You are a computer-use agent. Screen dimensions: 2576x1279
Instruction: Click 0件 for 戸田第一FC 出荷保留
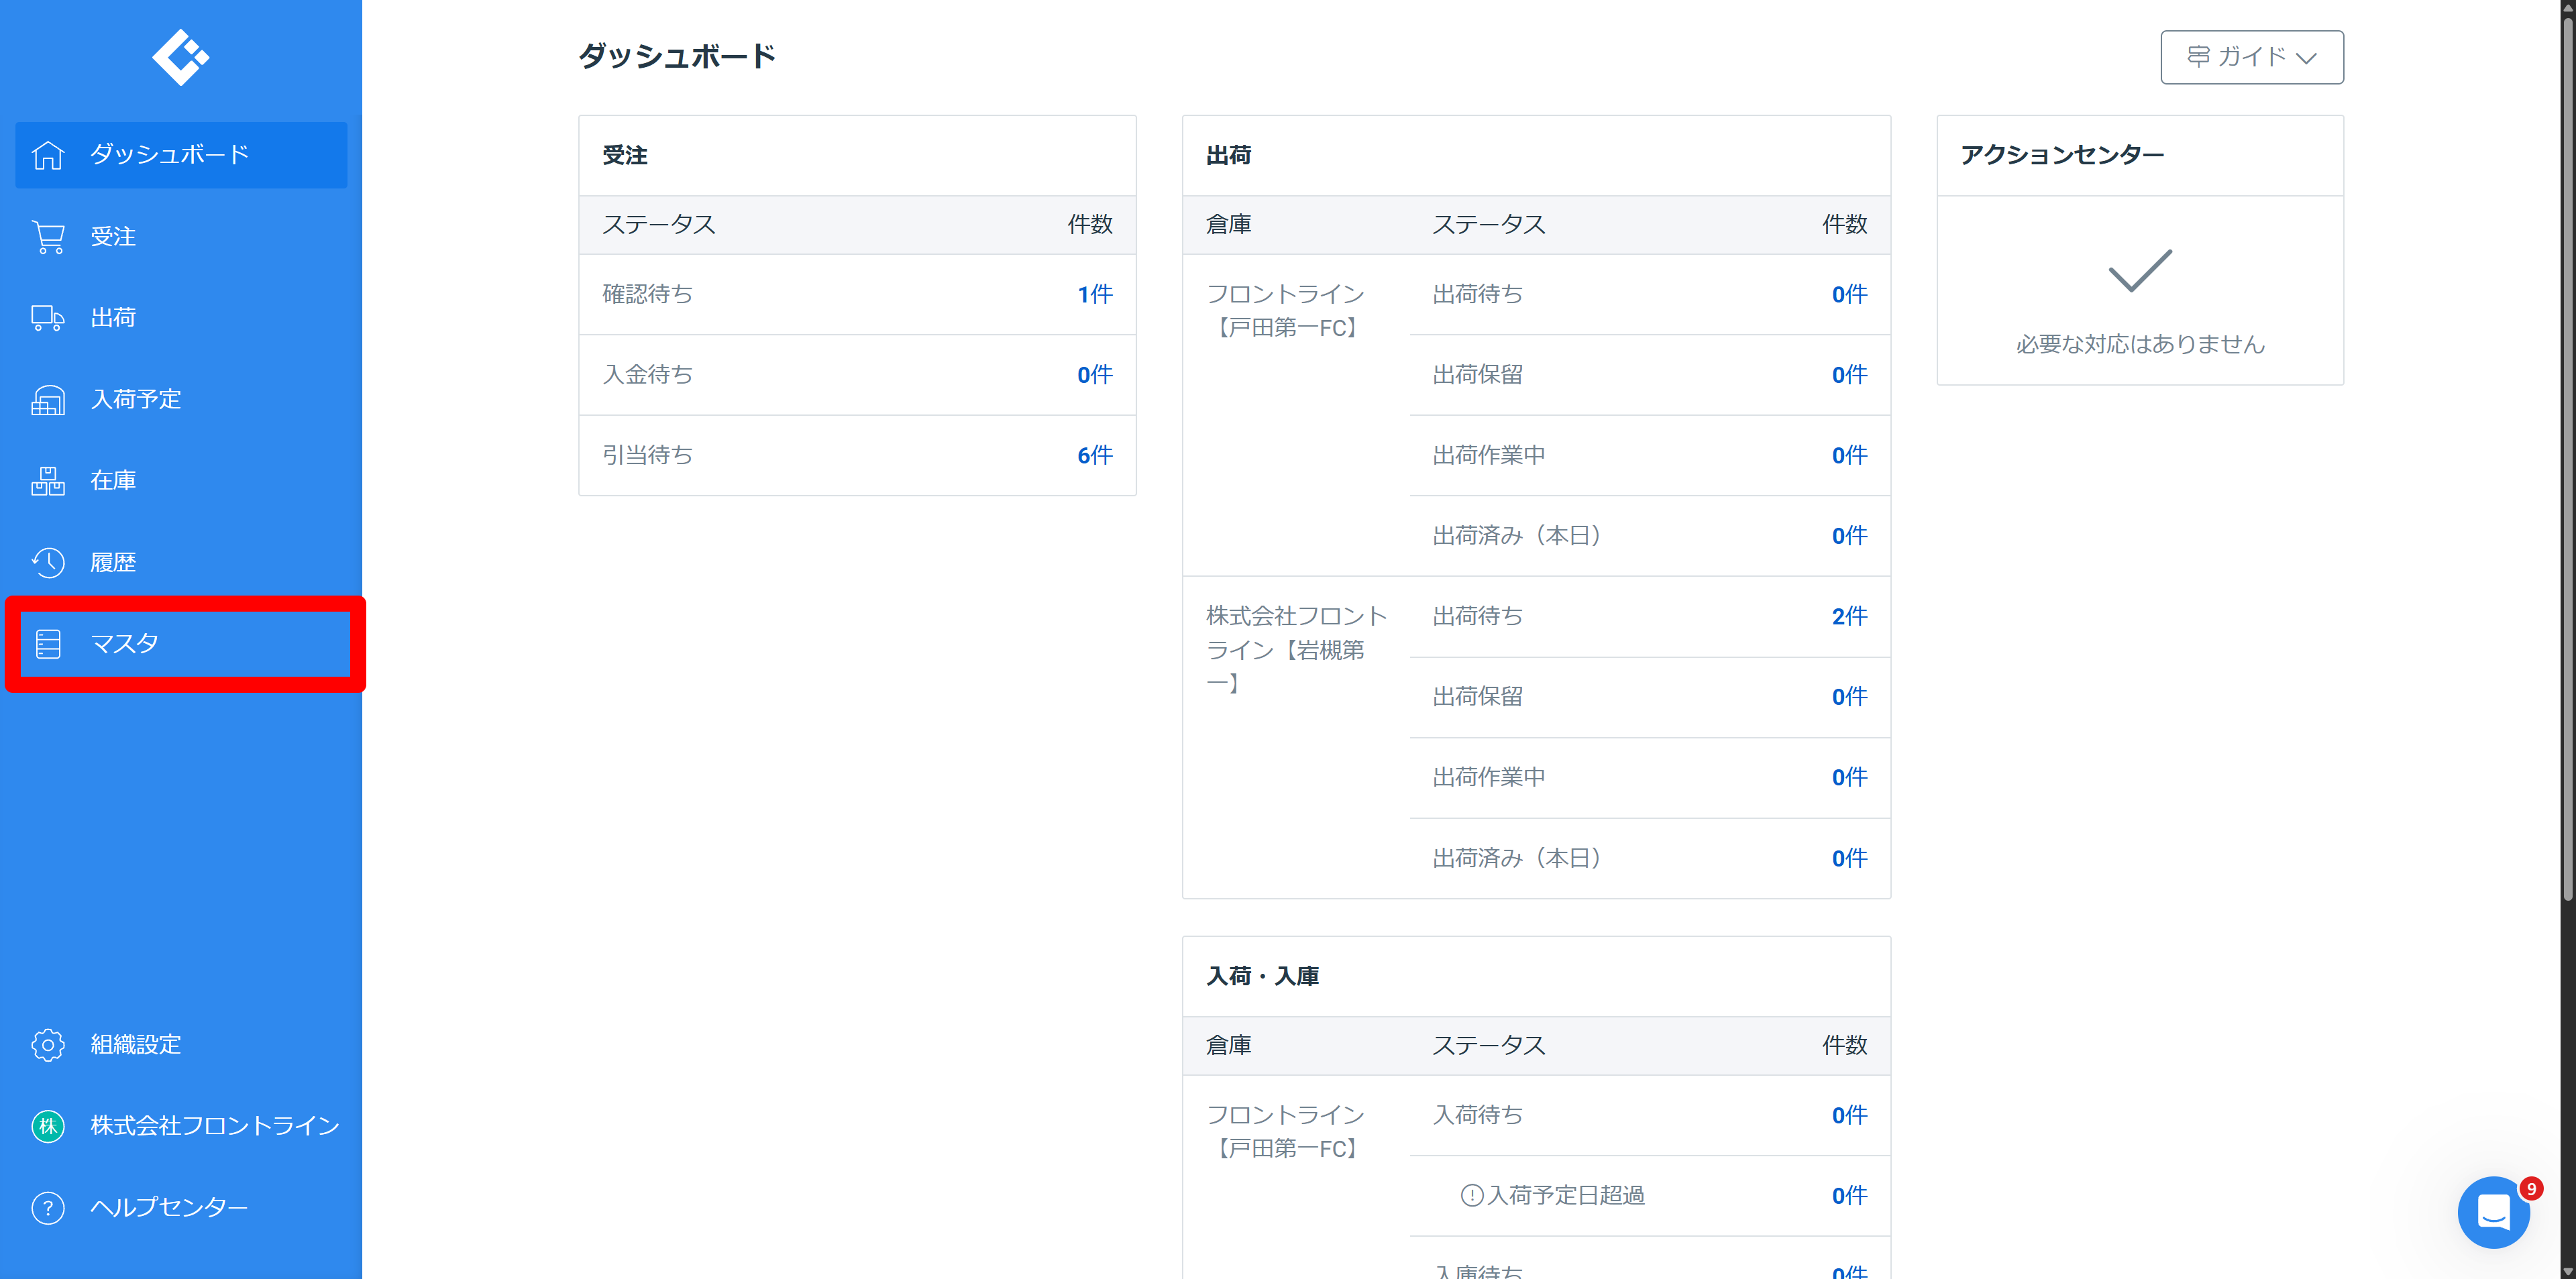point(1849,375)
